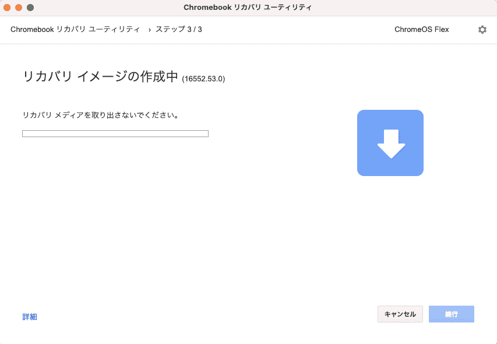Click the キャンセル button
Image resolution: width=497 pixels, height=344 pixels.
(400, 314)
